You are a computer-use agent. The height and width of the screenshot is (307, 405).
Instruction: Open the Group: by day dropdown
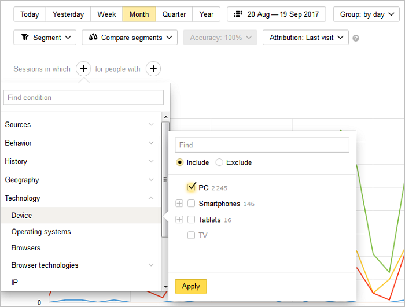click(366, 14)
